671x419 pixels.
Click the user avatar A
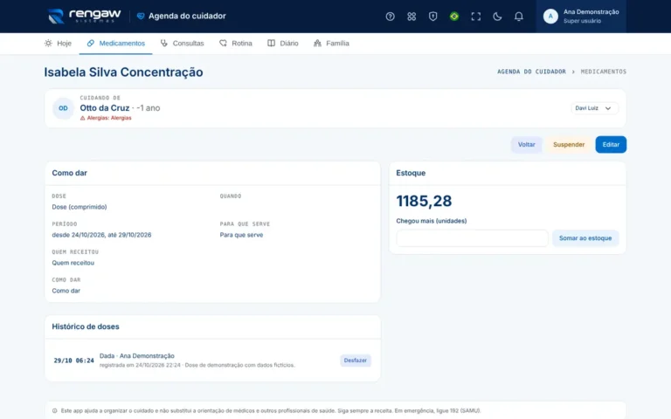(x=550, y=17)
